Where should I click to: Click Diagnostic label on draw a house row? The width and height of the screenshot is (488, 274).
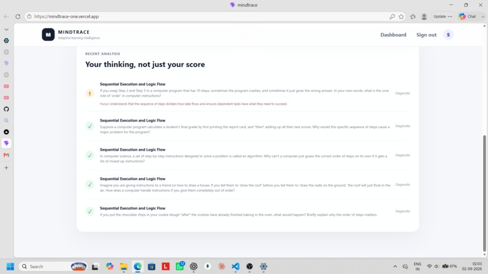[x=403, y=184]
